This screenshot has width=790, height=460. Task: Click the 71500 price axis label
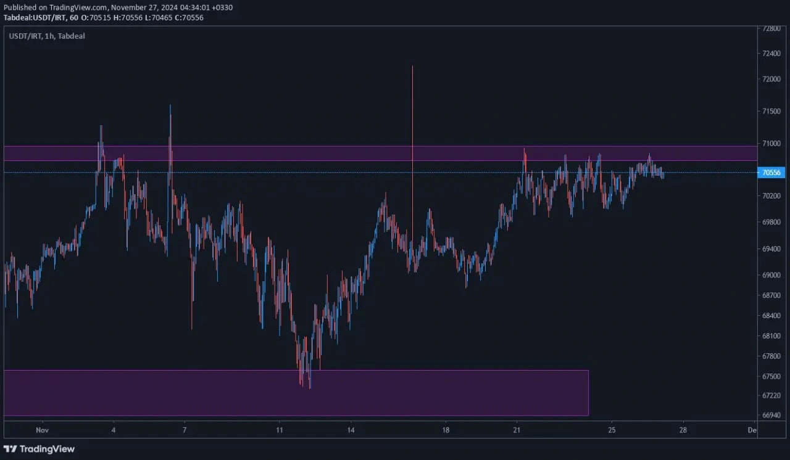771,112
